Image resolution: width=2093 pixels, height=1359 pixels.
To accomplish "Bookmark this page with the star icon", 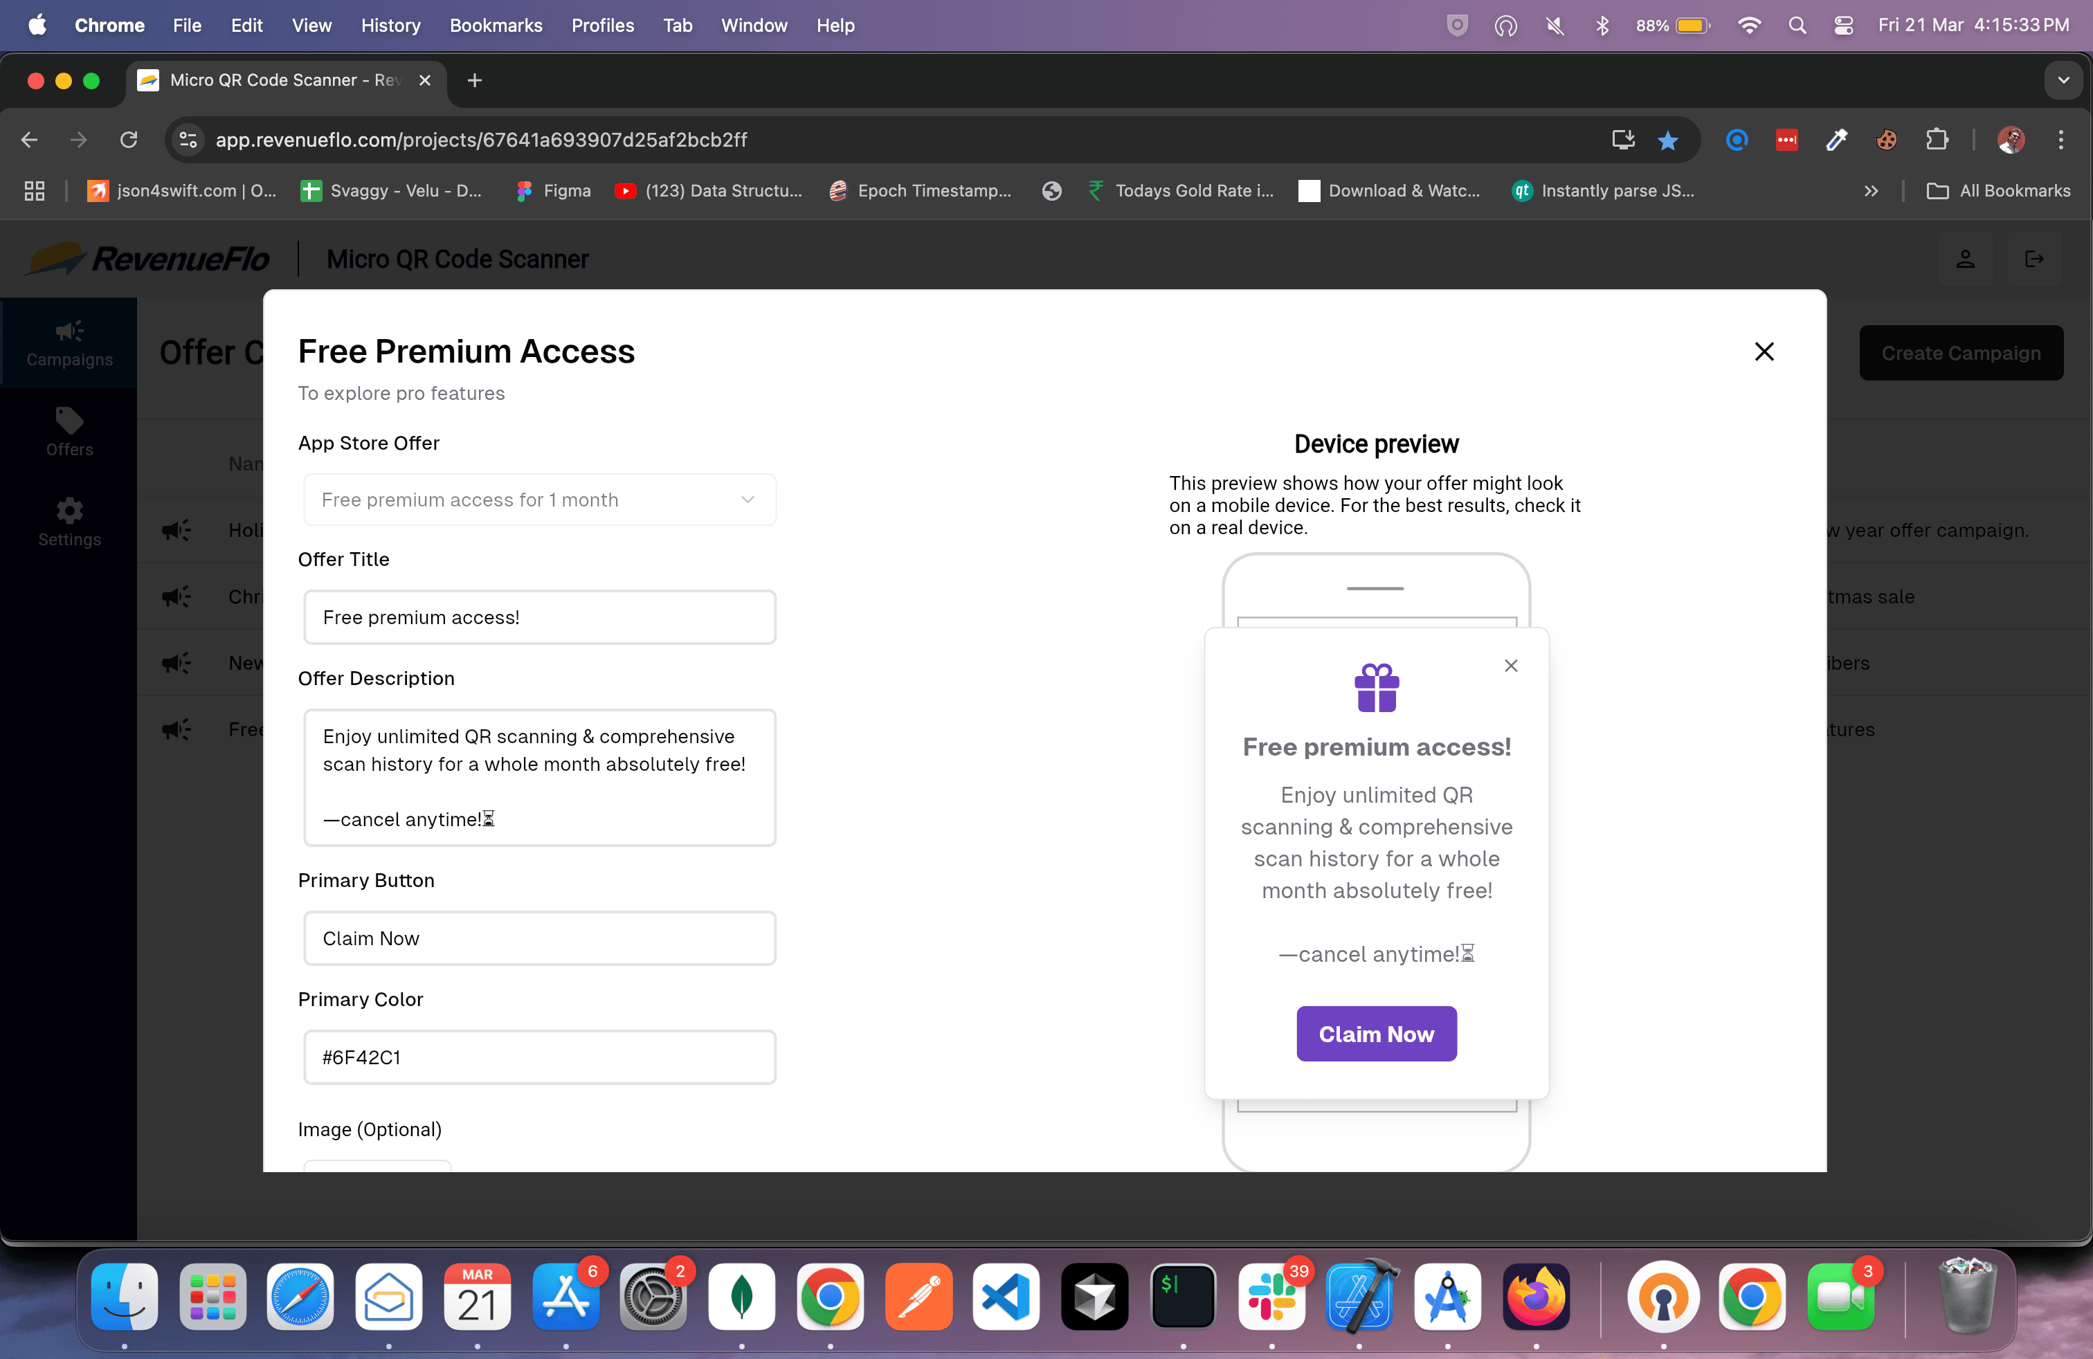I will coord(1668,140).
